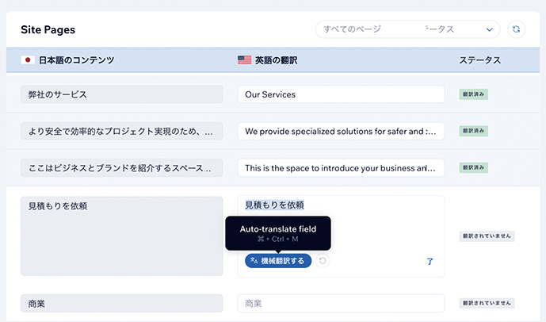546x322 pixels.
Task: Click the 'We provide specialized solutions' translation field
Action: (x=341, y=131)
